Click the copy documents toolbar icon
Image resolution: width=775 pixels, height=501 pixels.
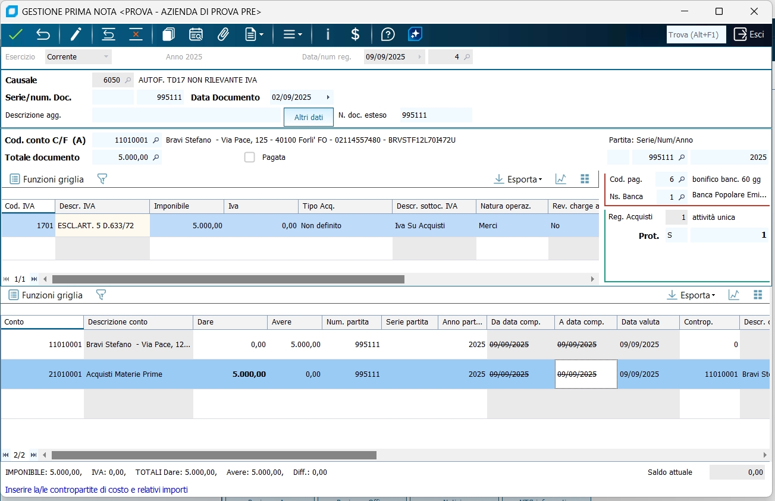pos(168,34)
